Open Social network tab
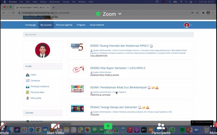Viewport: 217px width, 135px height. click(x=97, y=25)
